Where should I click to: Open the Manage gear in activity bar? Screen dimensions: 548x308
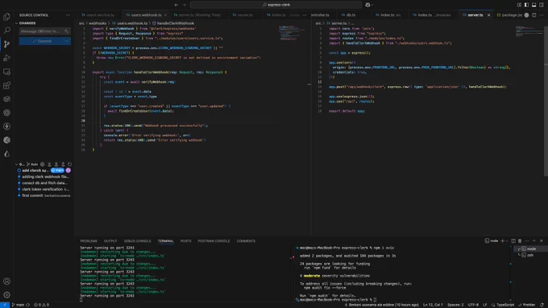tap(6, 295)
